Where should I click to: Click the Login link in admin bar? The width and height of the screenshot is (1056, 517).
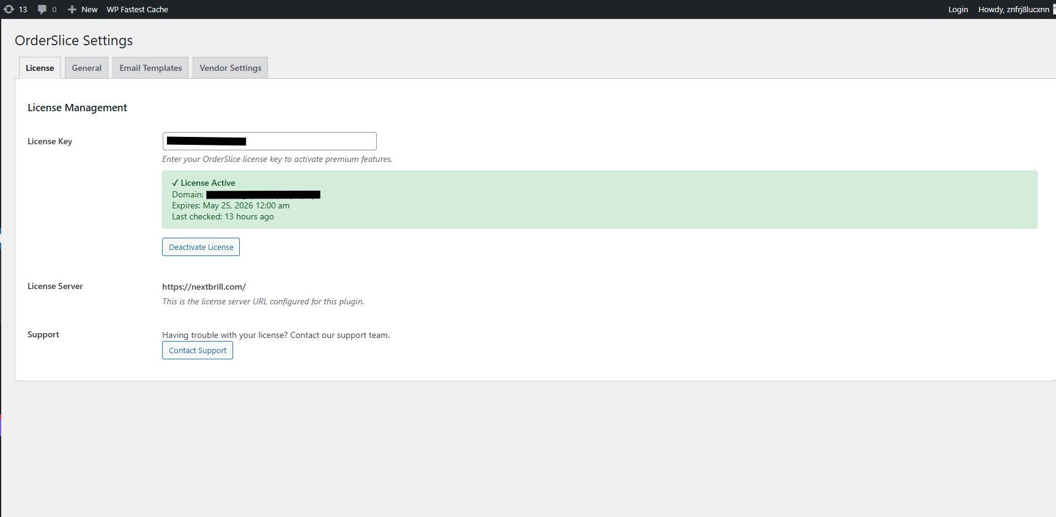[958, 9]
